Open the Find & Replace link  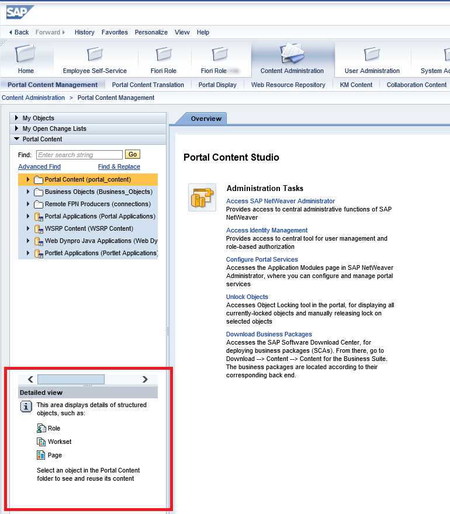(119, 166)
